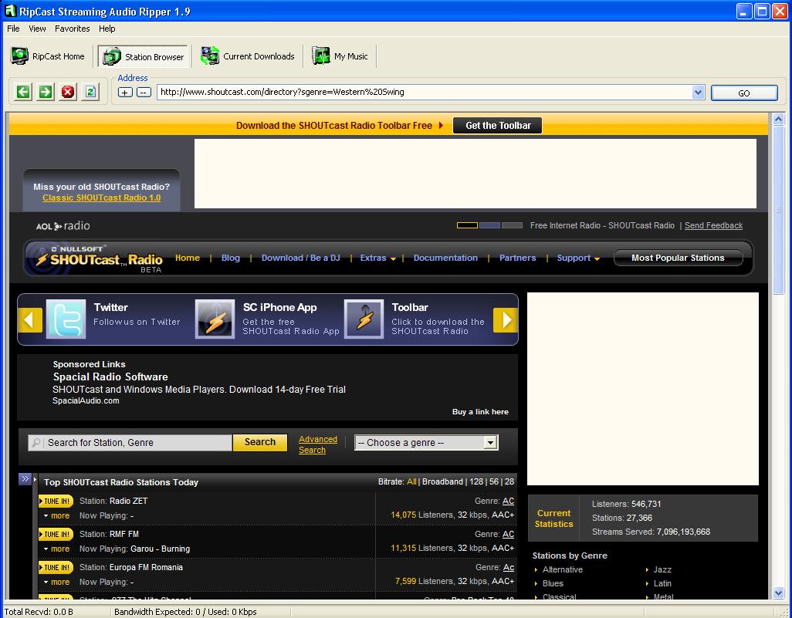Click the Toolbar download icon
This screenshot has width=792, height=618.
tap(364, 319)
